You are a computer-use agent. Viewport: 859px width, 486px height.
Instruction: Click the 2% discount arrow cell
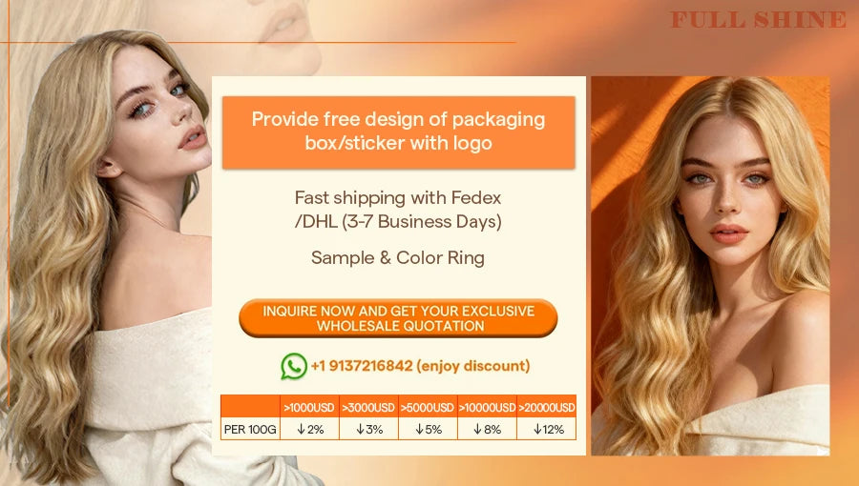[x=309, y=429]
